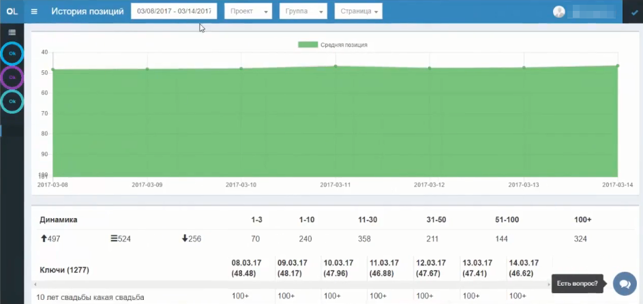Click the blue Ok circle in sidebar
This screenshot has height=304, width=643.
pos(12,53)
